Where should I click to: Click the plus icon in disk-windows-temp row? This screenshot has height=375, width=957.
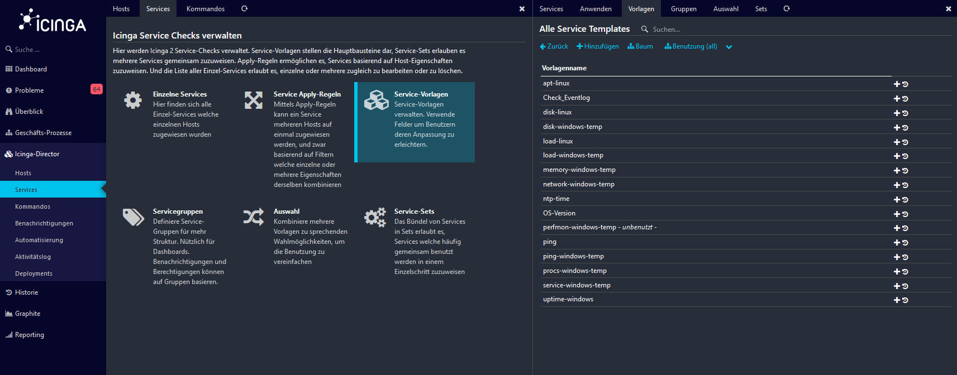pos(897,128)
